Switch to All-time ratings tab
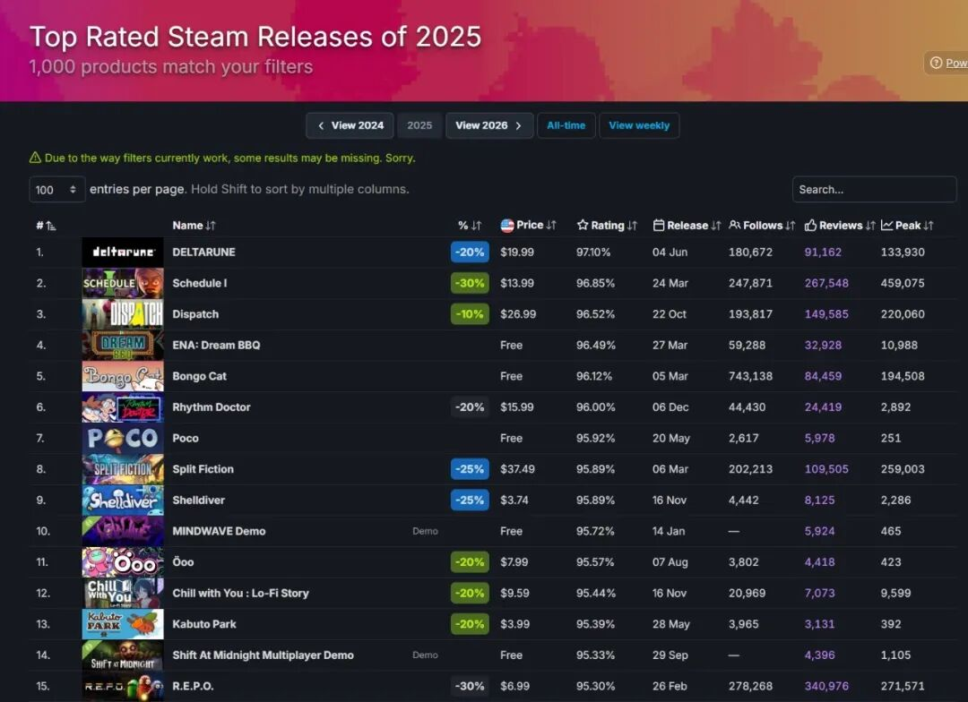 pyautogui.click(x=566, y=125)
